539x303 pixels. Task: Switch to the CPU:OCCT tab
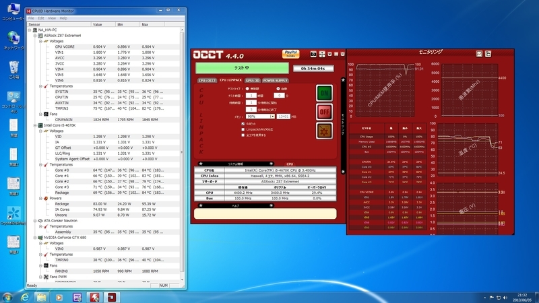pos(207,80)
